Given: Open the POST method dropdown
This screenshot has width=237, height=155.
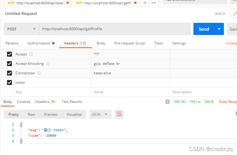Looking at the screenshot, I should [x=21, y=29].
